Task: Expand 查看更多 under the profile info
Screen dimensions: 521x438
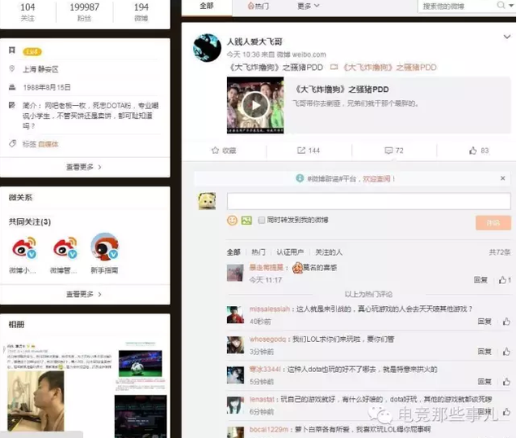Action: click(x=84, y=167)
